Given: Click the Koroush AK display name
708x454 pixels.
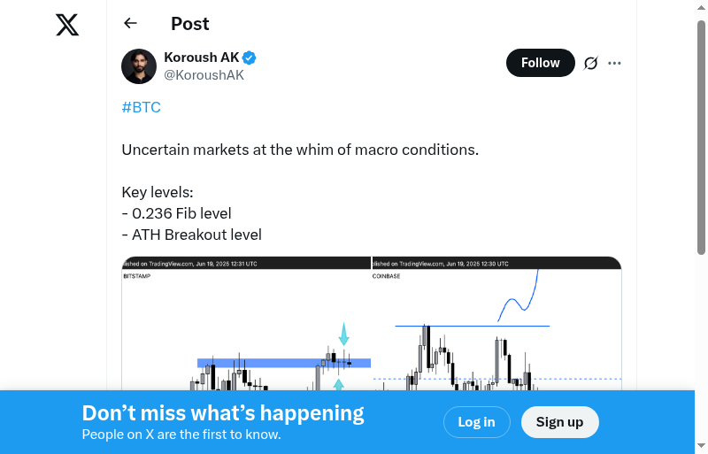Looking at the screenshot, I should tap(202, 58).
